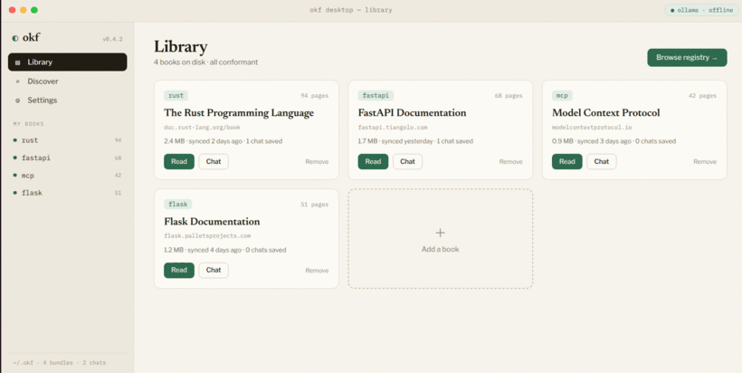Open the Library section
The width and height of the screenshot is (742, 373).
click(x=67, y=62)
